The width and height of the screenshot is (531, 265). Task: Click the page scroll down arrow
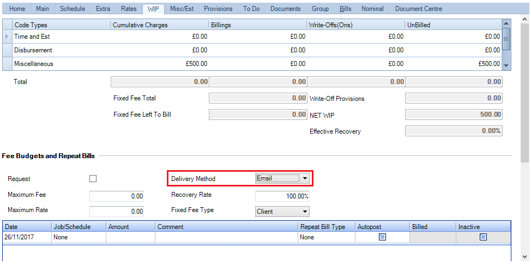pyautogui.click(x=526, y=256)
